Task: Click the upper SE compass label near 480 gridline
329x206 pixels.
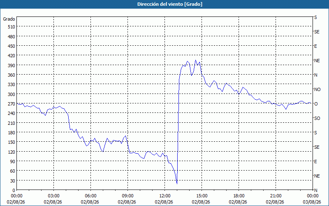Action: pos(317,32)
